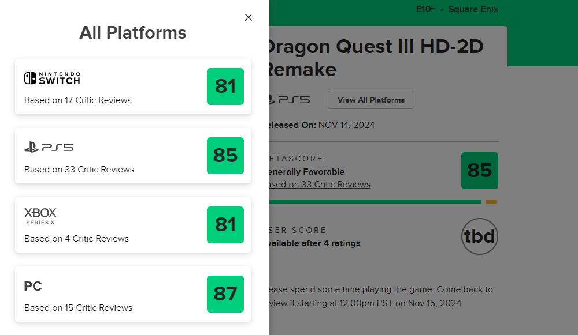The image size is (578, 335).
Task: Click the Xbox metascore 81 badge
Action: 225,225
